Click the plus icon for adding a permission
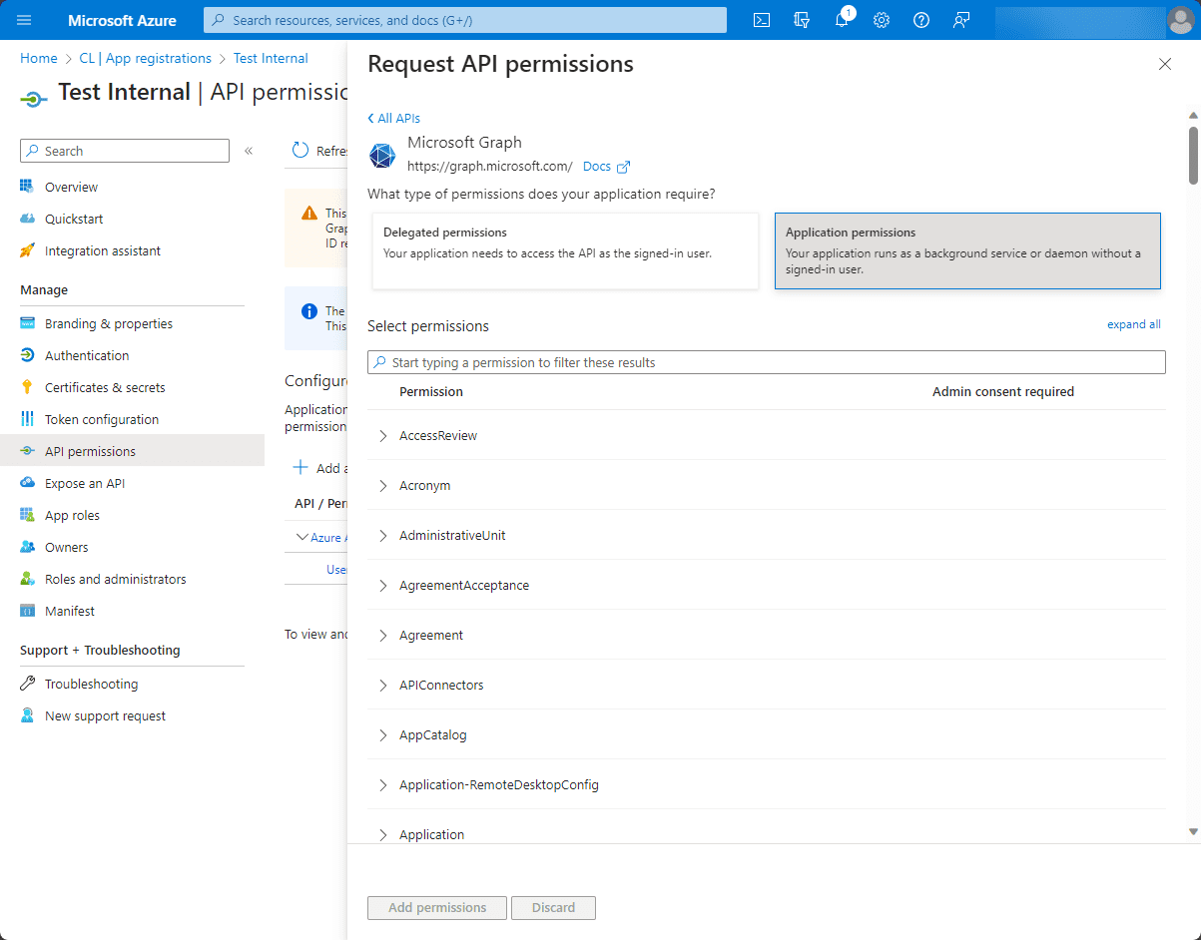Viewport: 1201px width, 940px height. [300, 468]
